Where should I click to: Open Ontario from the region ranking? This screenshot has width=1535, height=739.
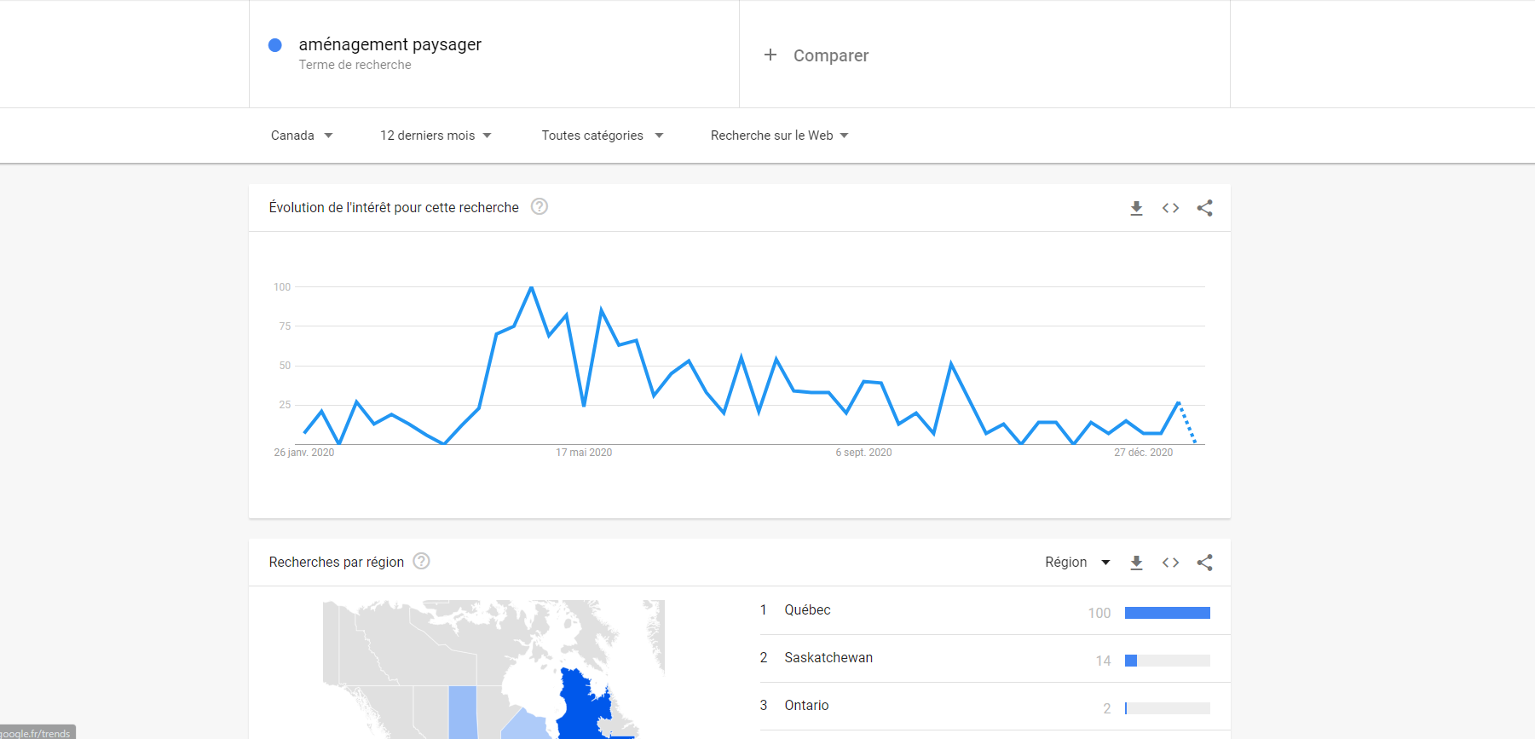pyautogui.click(x=806, y=706)
